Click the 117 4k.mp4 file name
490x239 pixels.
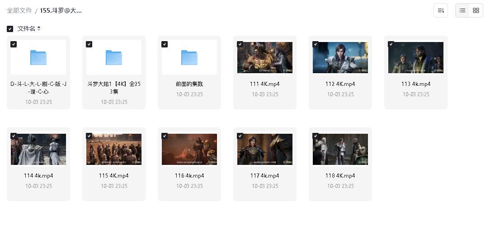tap(265, 176)
